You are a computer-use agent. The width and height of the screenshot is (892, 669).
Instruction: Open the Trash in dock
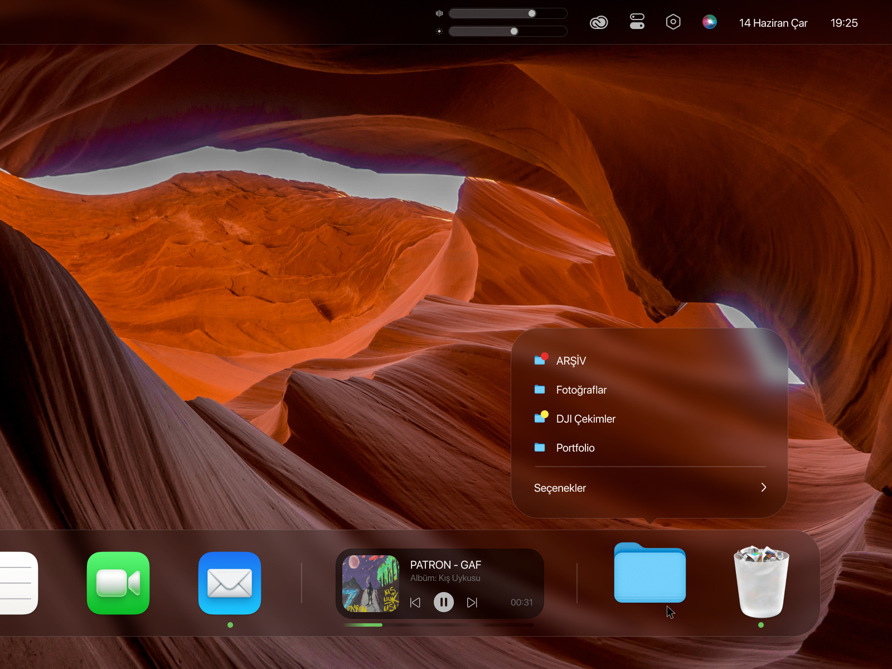761,581
